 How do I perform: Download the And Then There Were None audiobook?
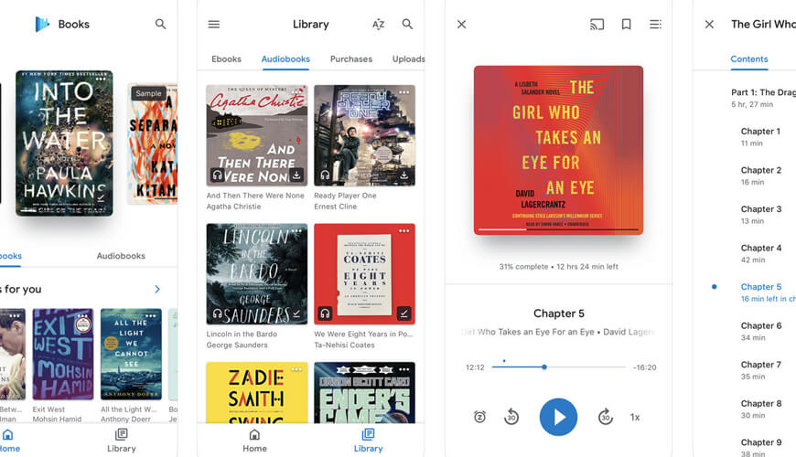click(296, 175)
